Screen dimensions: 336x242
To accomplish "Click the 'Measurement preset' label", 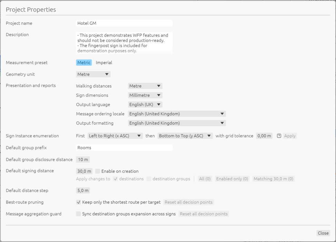I will (x=27, y=63).
